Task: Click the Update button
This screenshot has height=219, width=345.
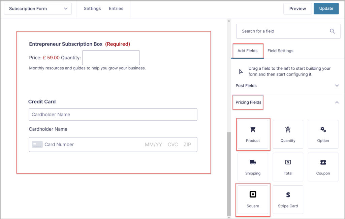Action: tap(326, 8)
